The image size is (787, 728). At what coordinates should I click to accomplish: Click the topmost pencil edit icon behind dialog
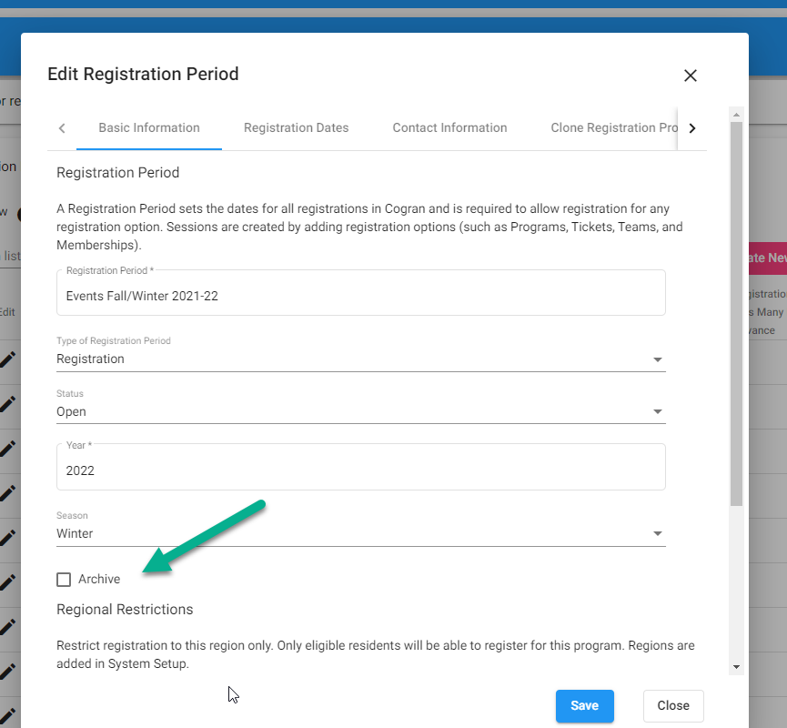[7, 359]
